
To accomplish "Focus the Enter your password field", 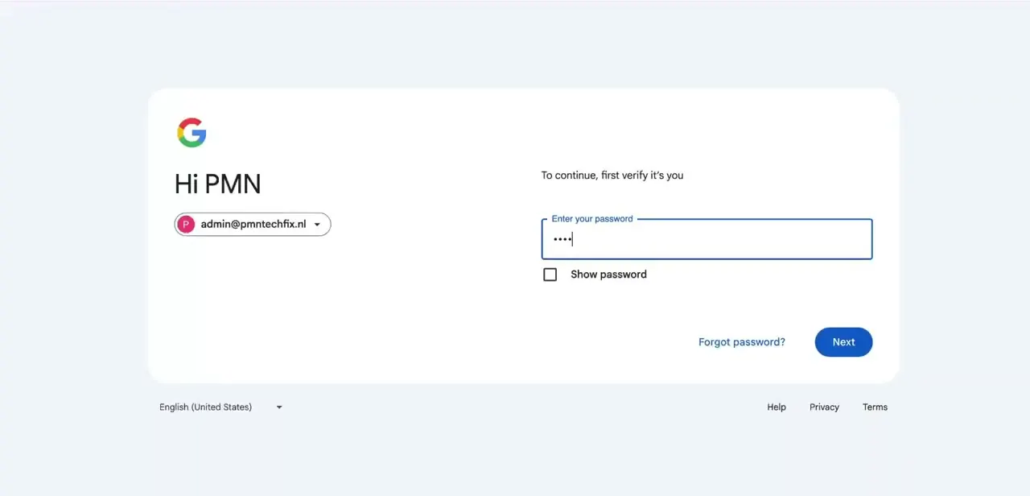I will pyautogui.click(x=707, y=239).
